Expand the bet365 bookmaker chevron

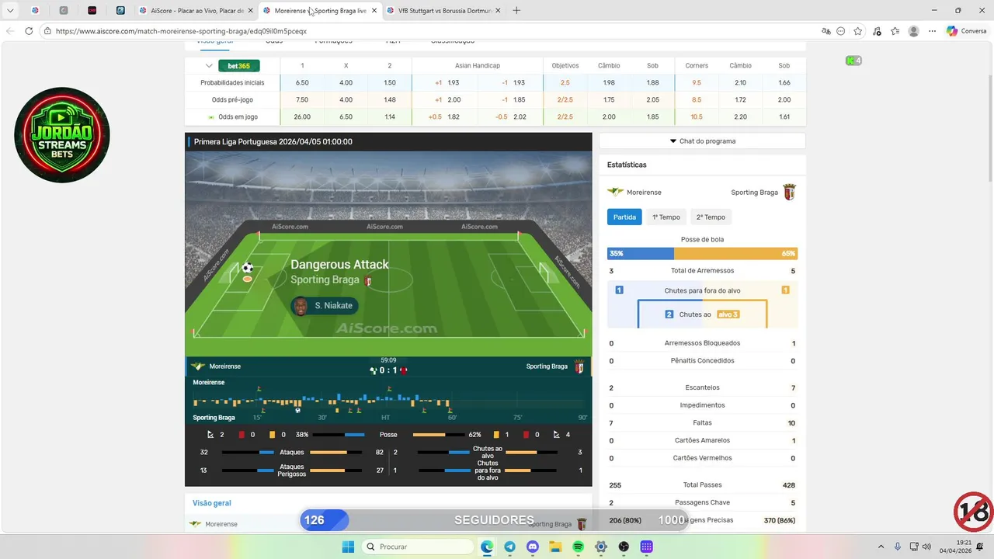tap(209, 66)
